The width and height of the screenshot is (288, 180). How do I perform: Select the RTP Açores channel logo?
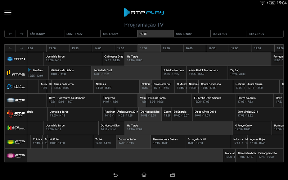16,141
